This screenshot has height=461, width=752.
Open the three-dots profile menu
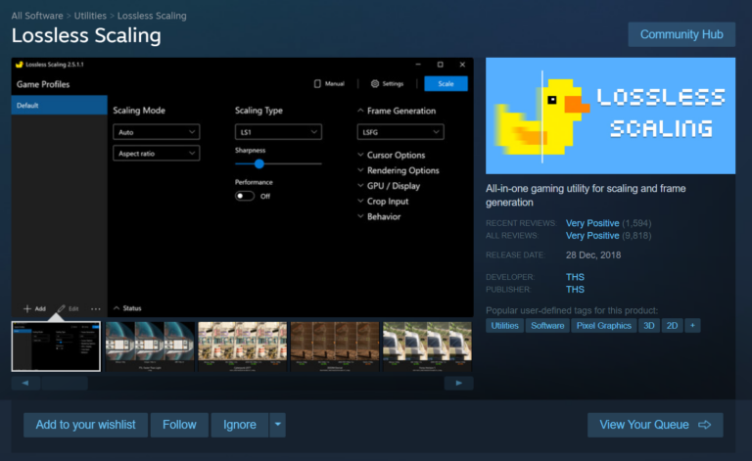[95, 308]
